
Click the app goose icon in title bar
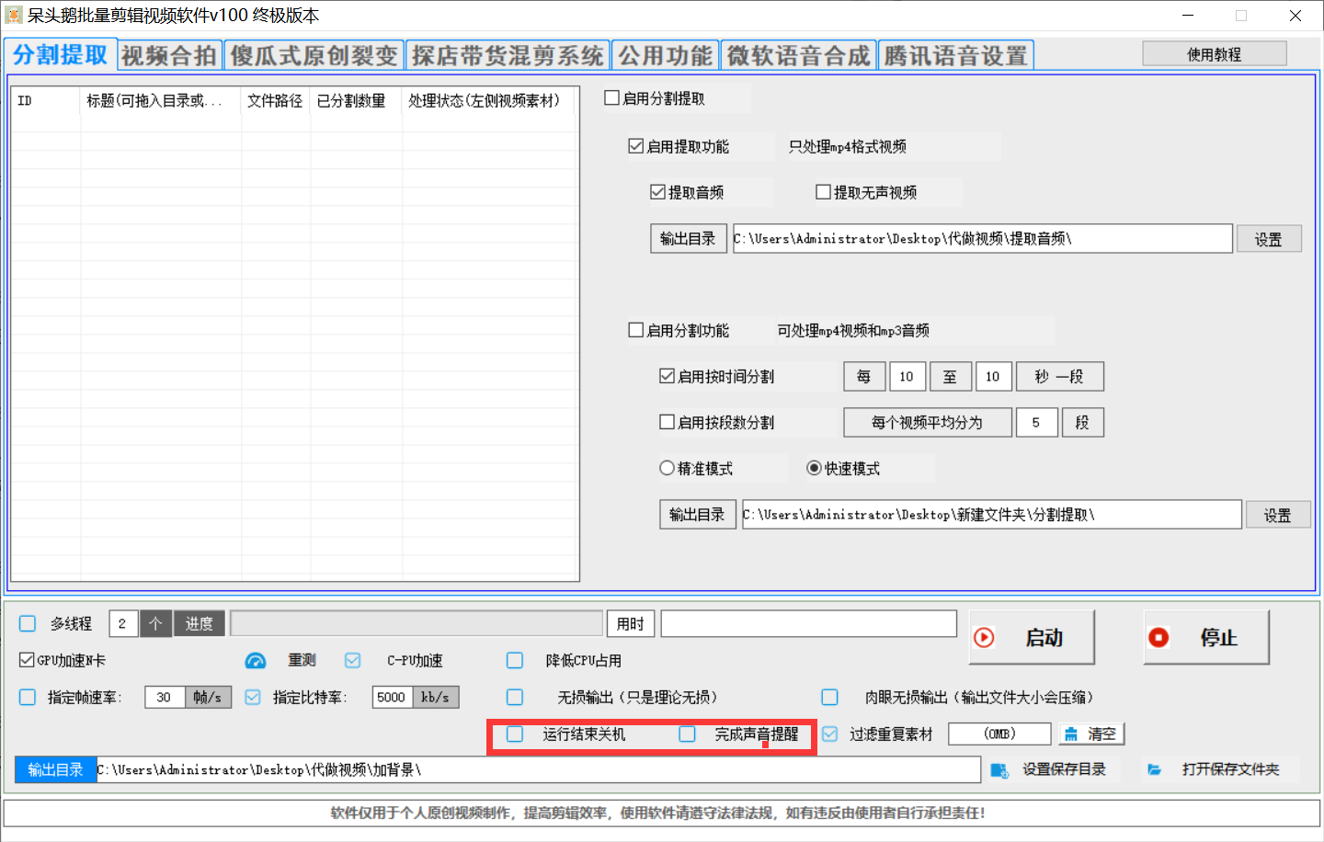click(13, 16)
